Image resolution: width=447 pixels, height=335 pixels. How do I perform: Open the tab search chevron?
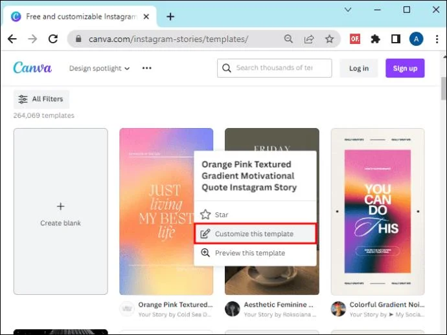pyautogui.click(x=348, y=10)
